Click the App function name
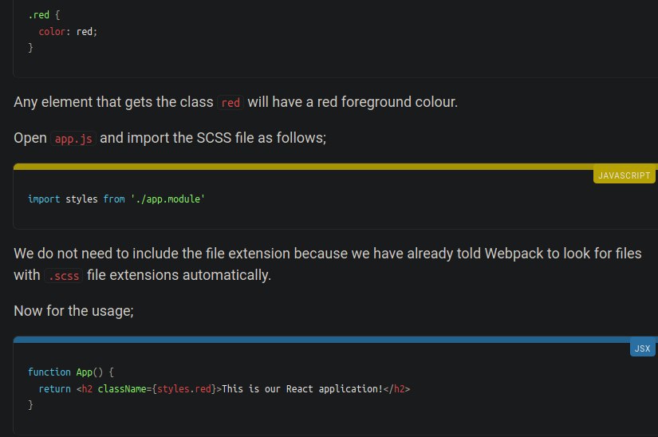Viewport: 658px width, 437px height. click(x=85, y=372)
